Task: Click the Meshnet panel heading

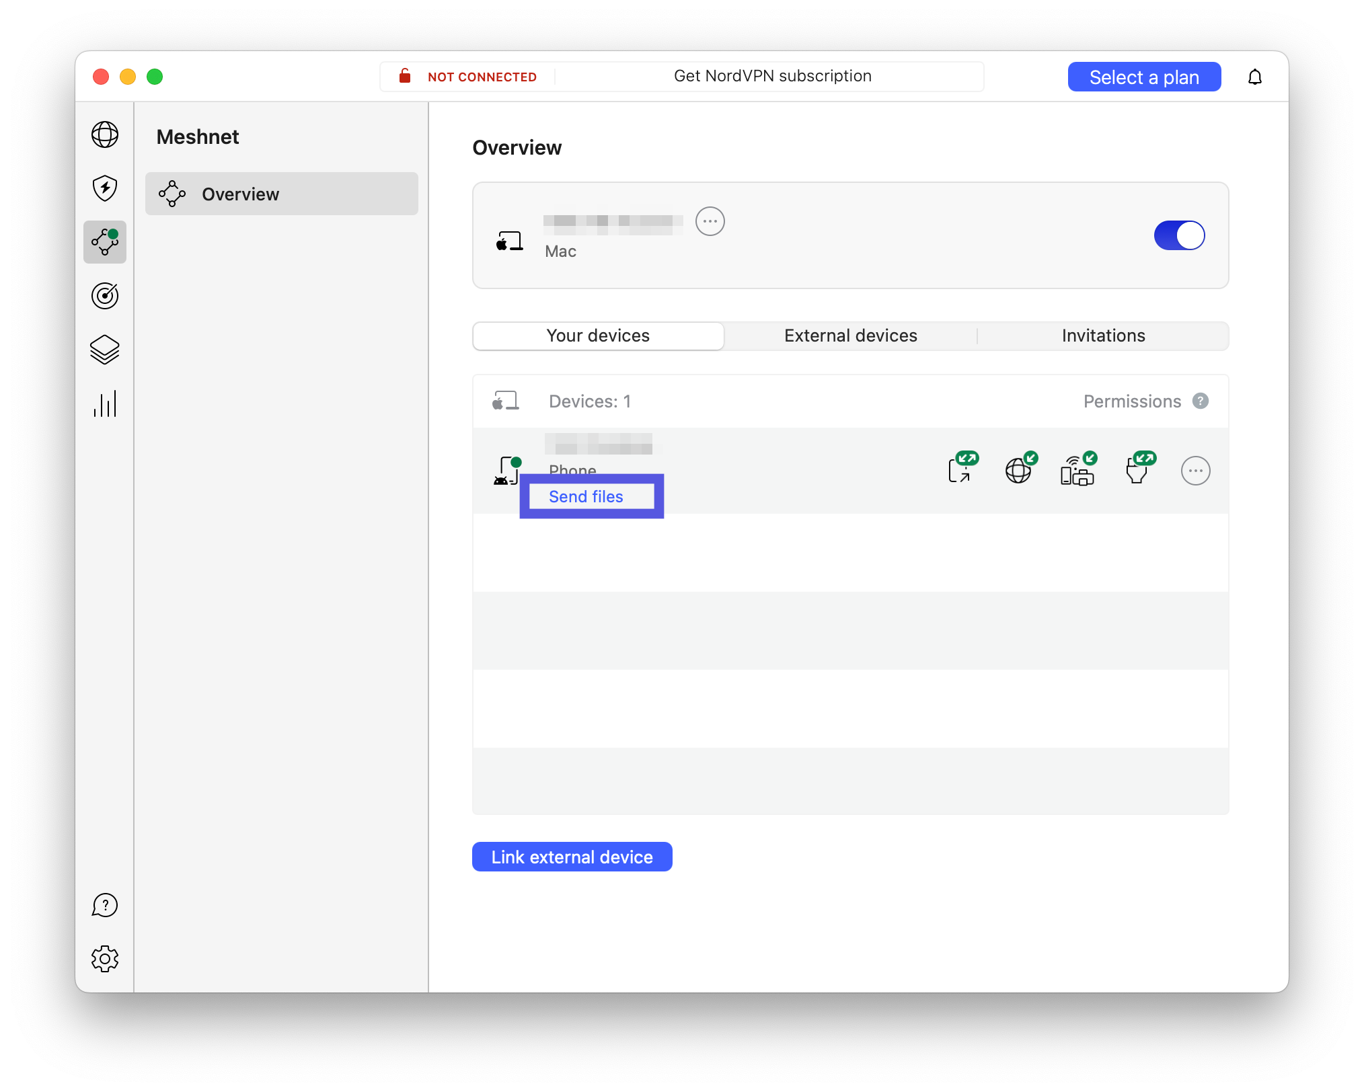Action: pyautogui.click(x=198, y=136)
